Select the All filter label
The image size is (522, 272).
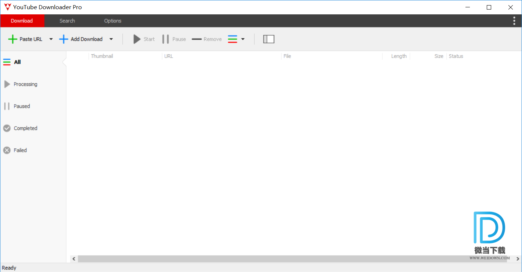click(17, 62)
